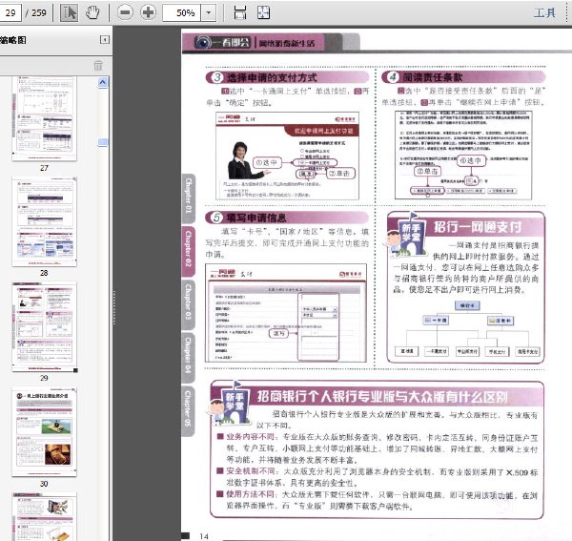Click the step 3 payment screenshot image
The image size is (572, 541).
point(288,156)
